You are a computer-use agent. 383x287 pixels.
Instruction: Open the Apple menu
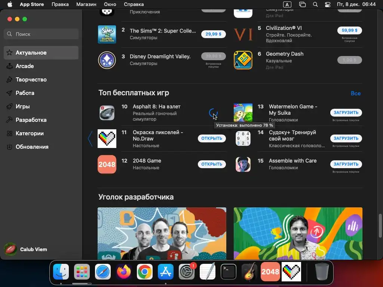10,4
